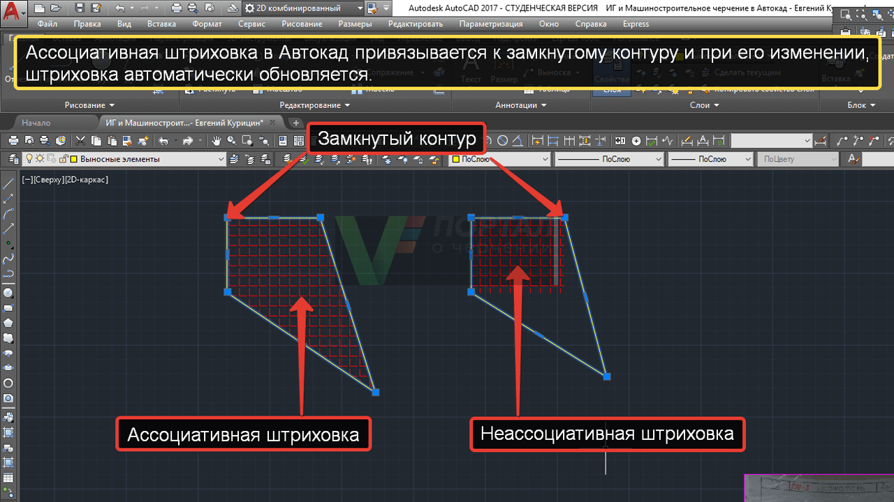Screen dimensions: 894x502
Task: Select the Spline tool in left draw toolbar
Action: [x=8, y=259]
